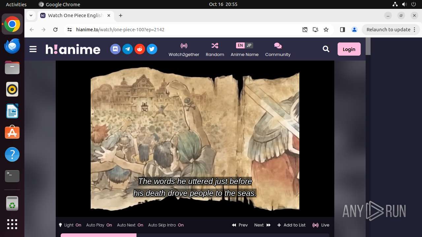Click the camera-blocked icon in address bar
This screenshot has height=237, width=422.
pos(305,30)
